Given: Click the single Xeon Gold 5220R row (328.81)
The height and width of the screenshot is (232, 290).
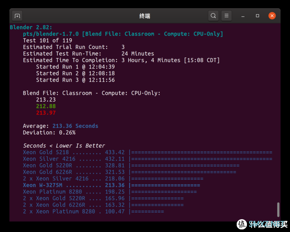Looking at the screenshot, I should [131, 165].
